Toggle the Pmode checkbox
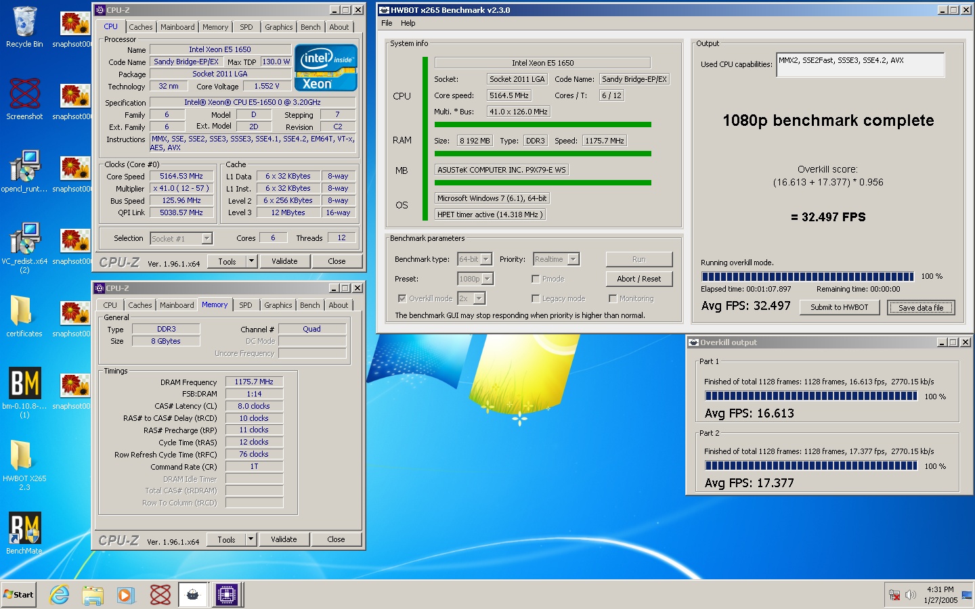The height and width of the screenshot is (609, 975). tap(536, 279)
